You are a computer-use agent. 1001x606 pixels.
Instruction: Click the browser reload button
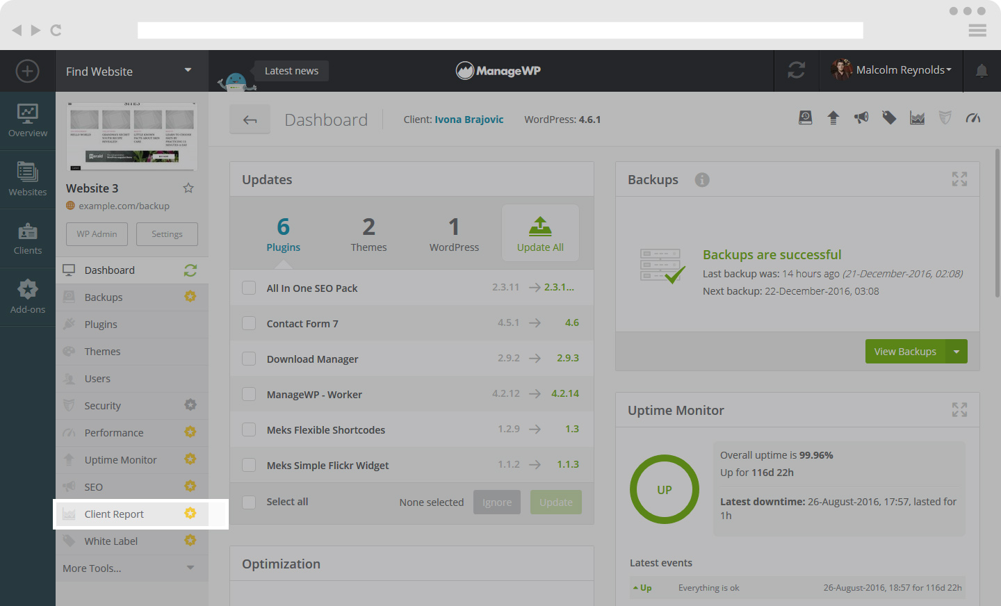tap(56, 30)
